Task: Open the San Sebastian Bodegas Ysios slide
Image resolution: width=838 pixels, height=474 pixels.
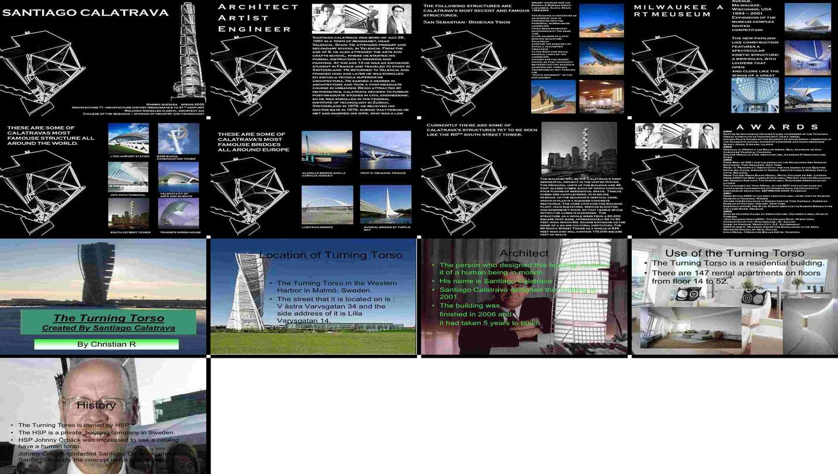Action: click(x=524, y=58)
